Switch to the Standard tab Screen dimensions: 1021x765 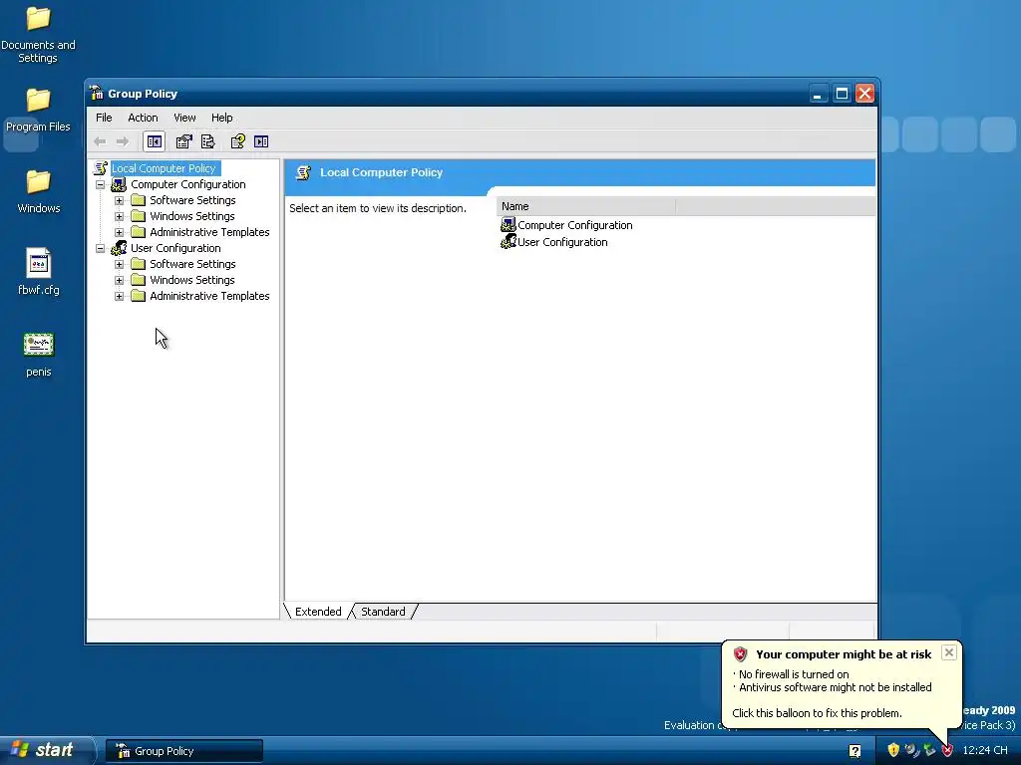(383, 612)
